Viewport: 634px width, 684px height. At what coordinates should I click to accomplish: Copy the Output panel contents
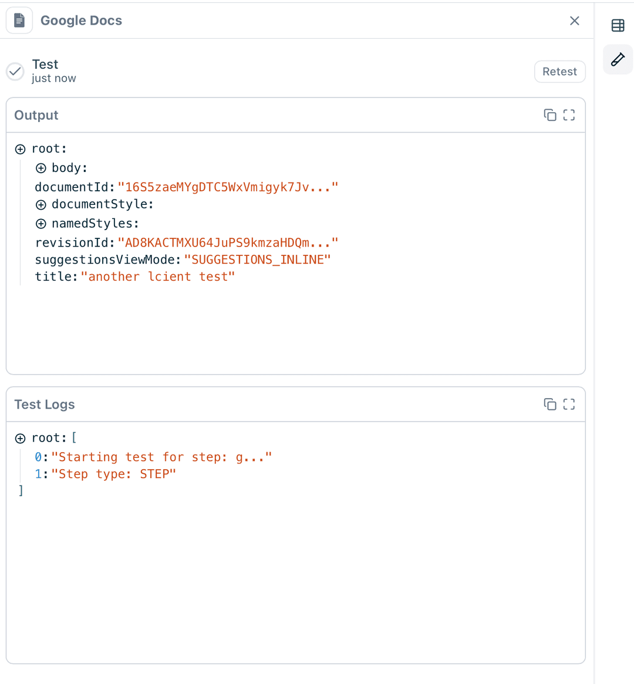tap(549, 115)
